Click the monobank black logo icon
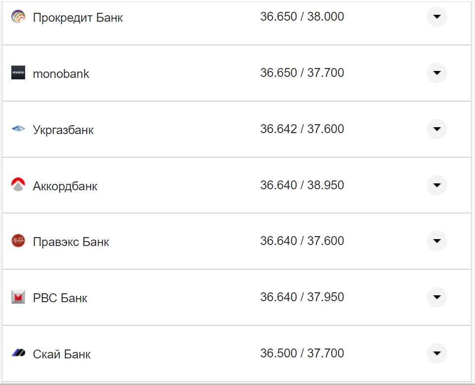 click(x=18, y=73)
